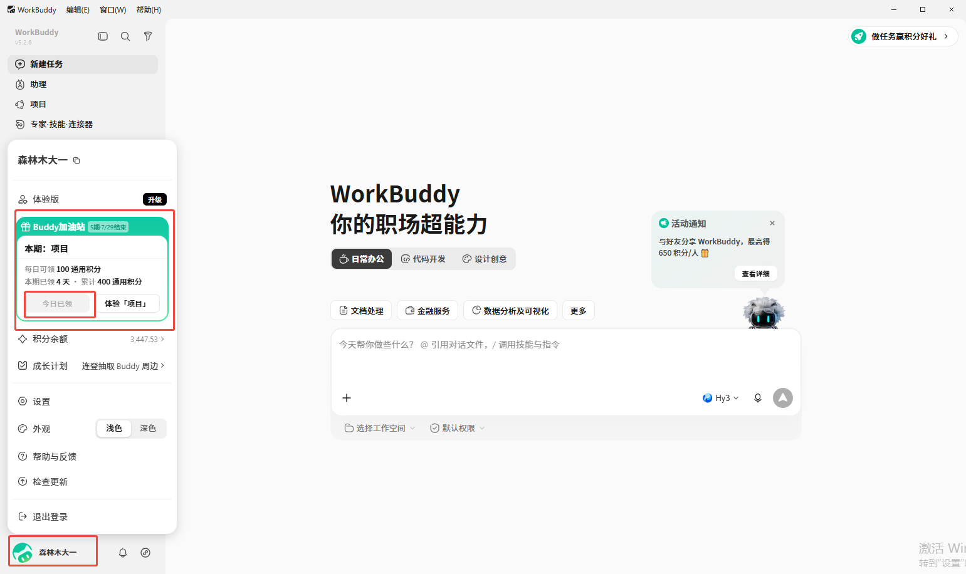Image resolution: width=966 pixels, height=574 pixels.
Task: Click the compass icon beside the bell
Action: pos(145,553)
